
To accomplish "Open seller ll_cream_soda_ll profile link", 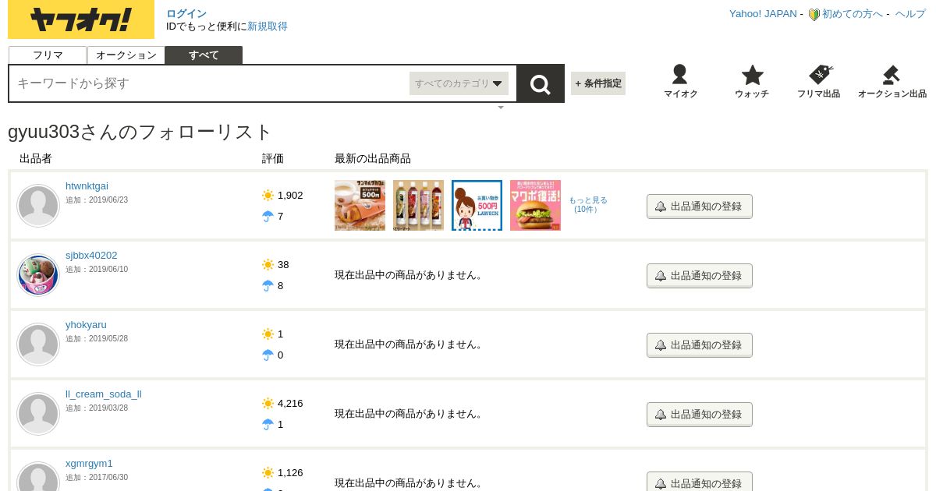I will [104, 394].
